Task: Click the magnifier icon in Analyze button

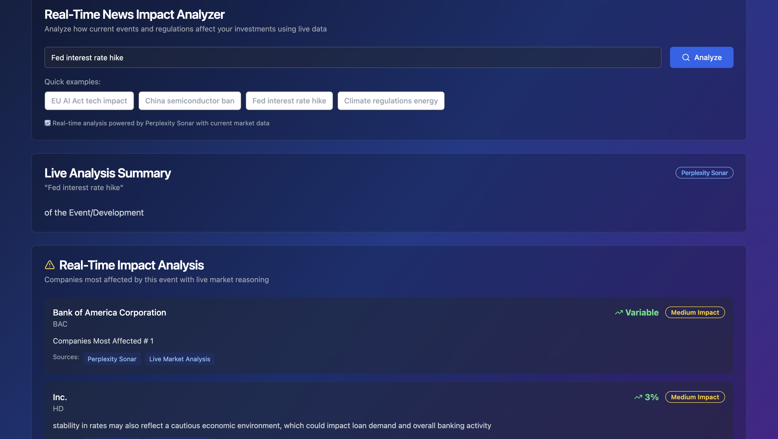Action: pos(686,57)
